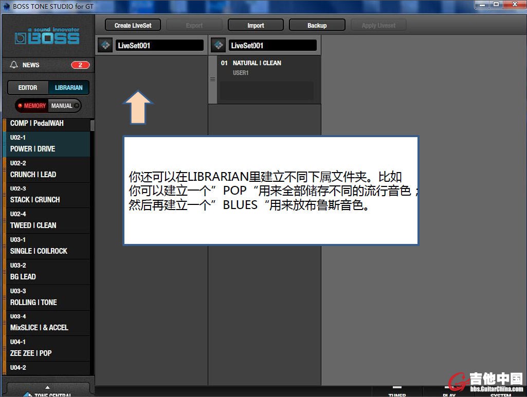The width and height of the screenshot is (527, 397).
Task: Click the NEWS bell icon
Action: 14,65
